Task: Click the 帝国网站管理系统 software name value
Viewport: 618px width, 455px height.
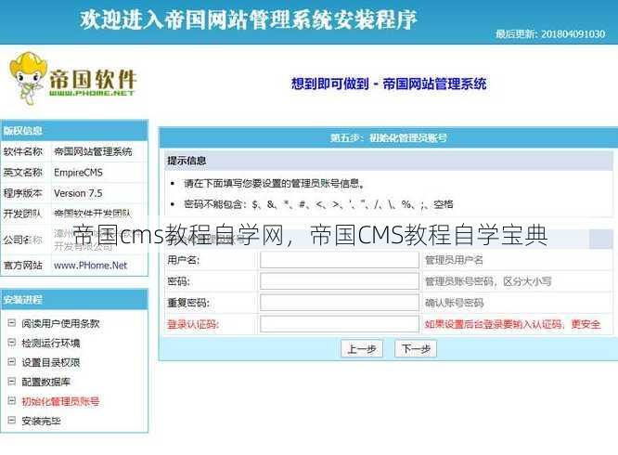Action: point(93,151)
